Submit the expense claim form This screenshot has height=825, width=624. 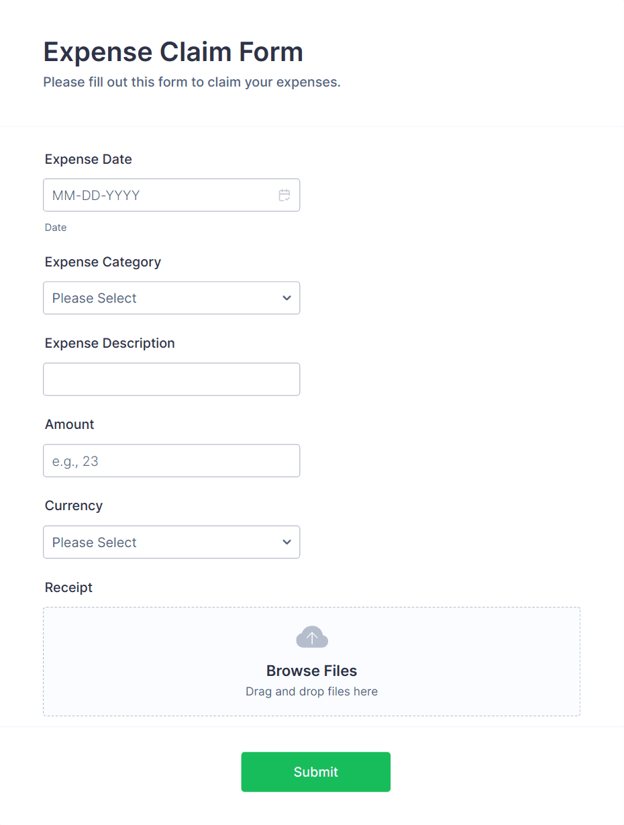(315, 771)
